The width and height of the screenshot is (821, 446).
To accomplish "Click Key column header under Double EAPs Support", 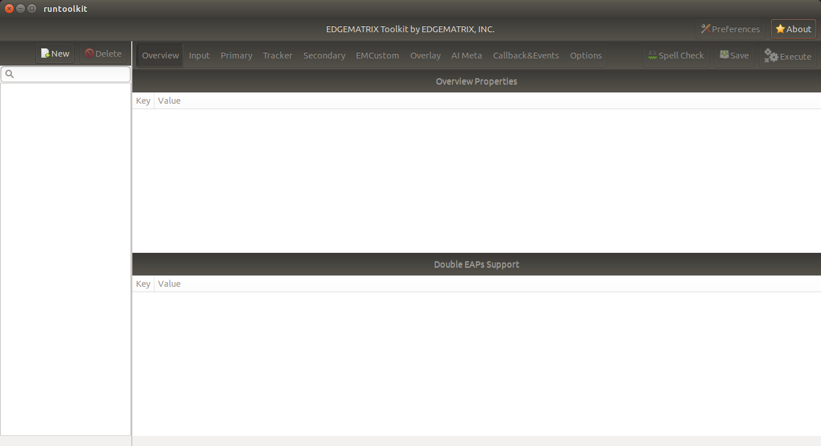I will click(143, 284).
